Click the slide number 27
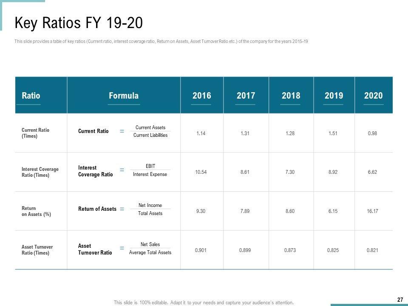408x306 pixels. [x=400, y=300]
